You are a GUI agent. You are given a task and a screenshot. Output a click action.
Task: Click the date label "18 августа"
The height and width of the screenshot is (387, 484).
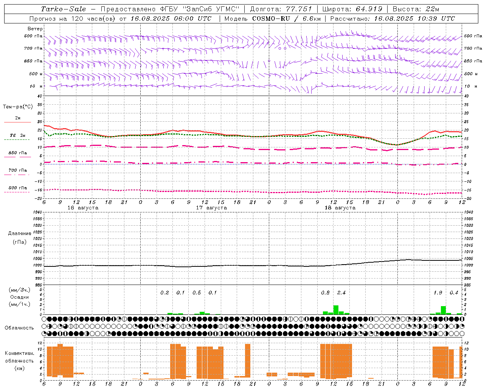point(340,208)
